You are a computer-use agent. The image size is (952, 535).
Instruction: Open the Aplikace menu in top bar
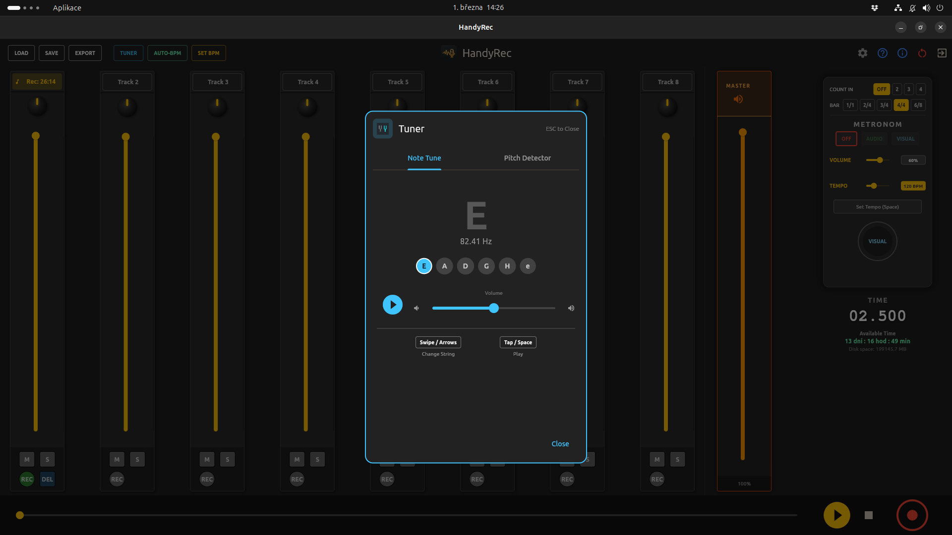[x=67, y=8]
